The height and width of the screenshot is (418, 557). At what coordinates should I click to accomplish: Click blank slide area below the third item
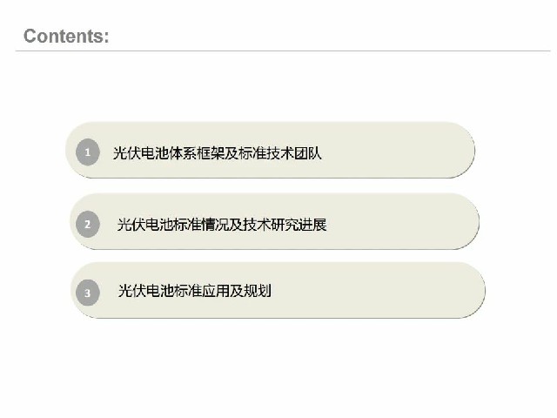click(x=278, y=366)
